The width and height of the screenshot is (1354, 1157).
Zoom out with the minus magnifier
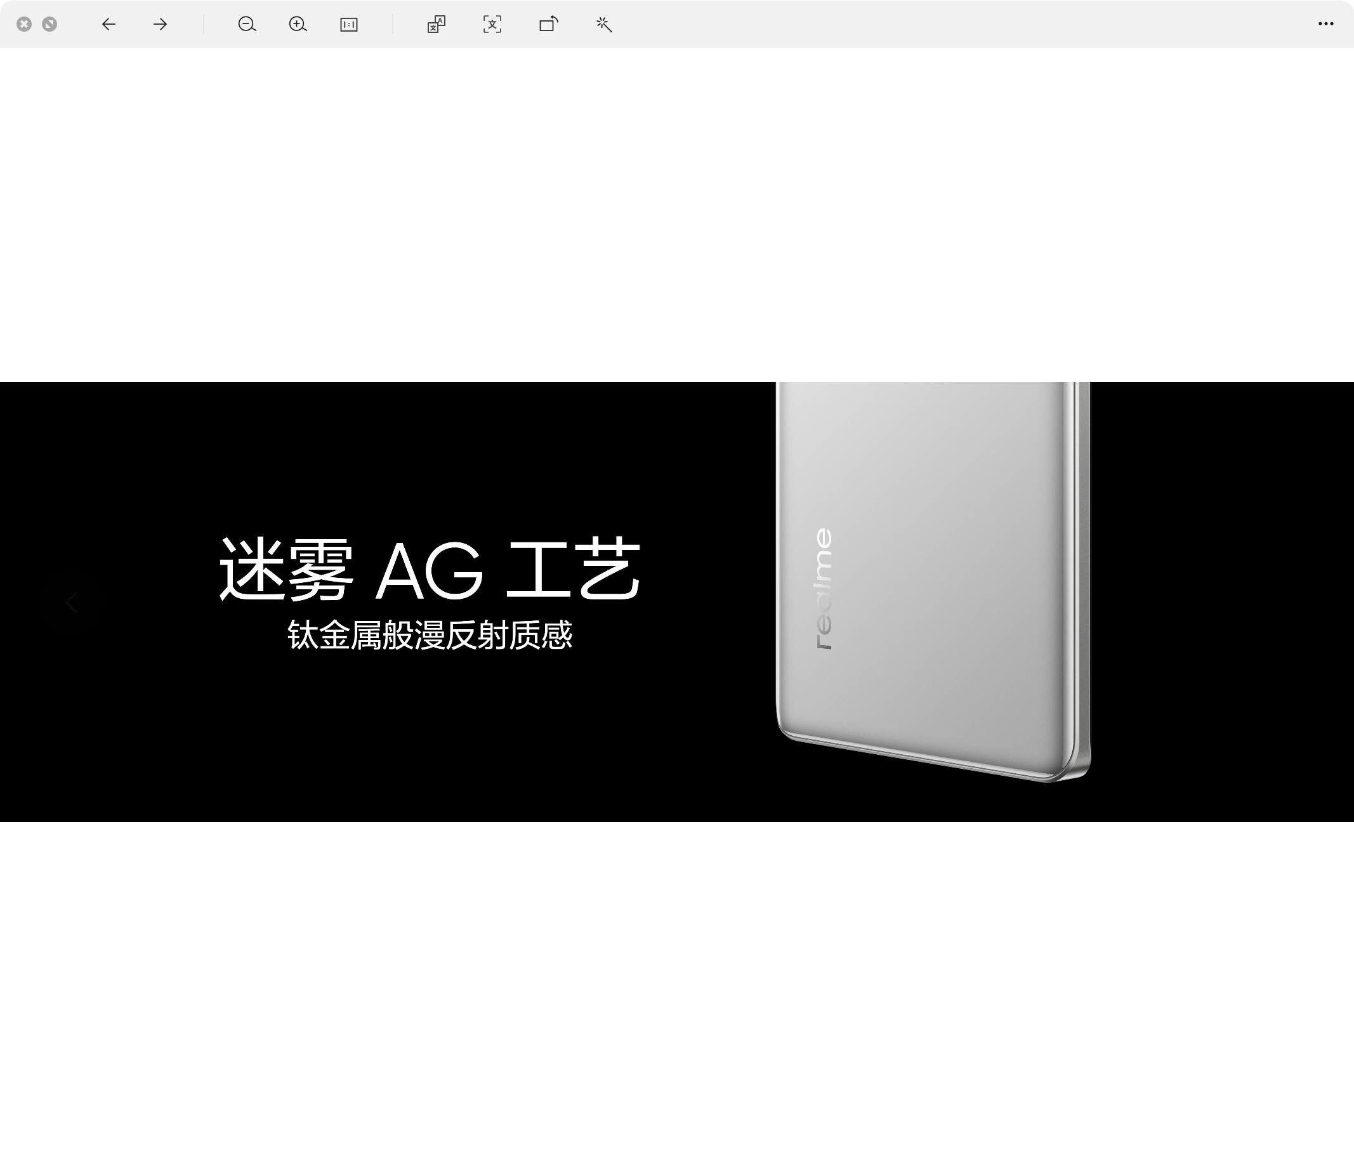[247, 25]
